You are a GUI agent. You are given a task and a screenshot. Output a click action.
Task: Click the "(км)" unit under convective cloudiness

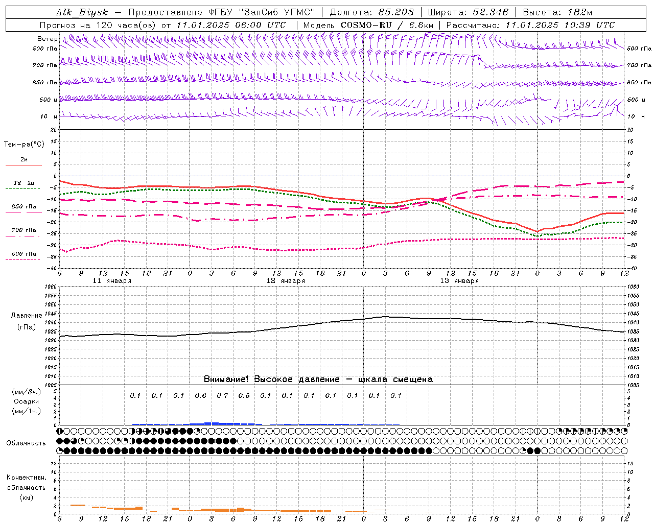[27, 497]
